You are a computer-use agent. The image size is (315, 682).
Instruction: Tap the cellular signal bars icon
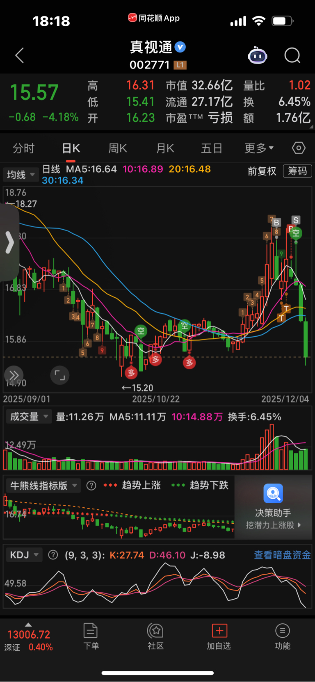click(238, 21)
